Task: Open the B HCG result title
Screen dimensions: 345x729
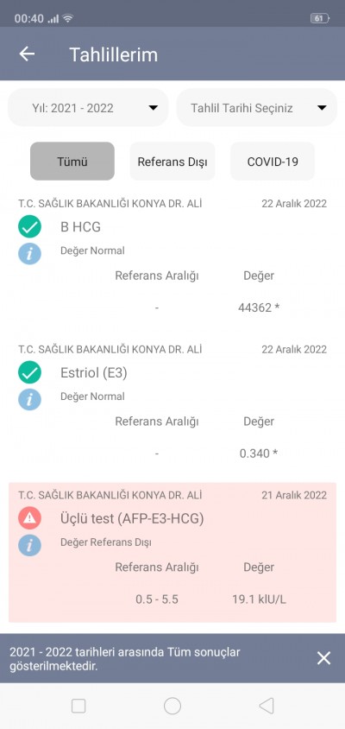Action: coord(81,227)
